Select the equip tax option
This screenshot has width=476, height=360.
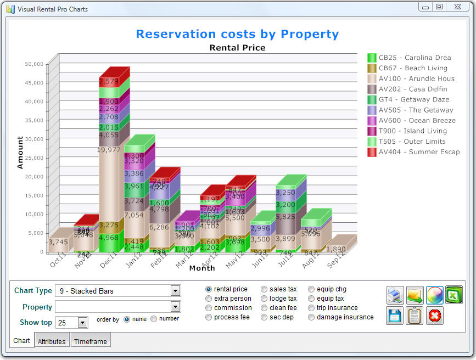point(311,299)
